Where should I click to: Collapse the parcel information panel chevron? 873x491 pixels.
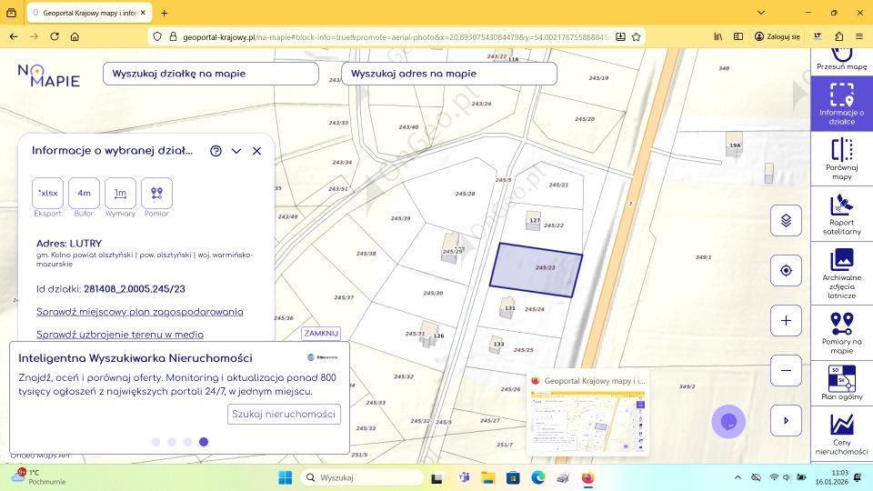click(x=236, y=151)
